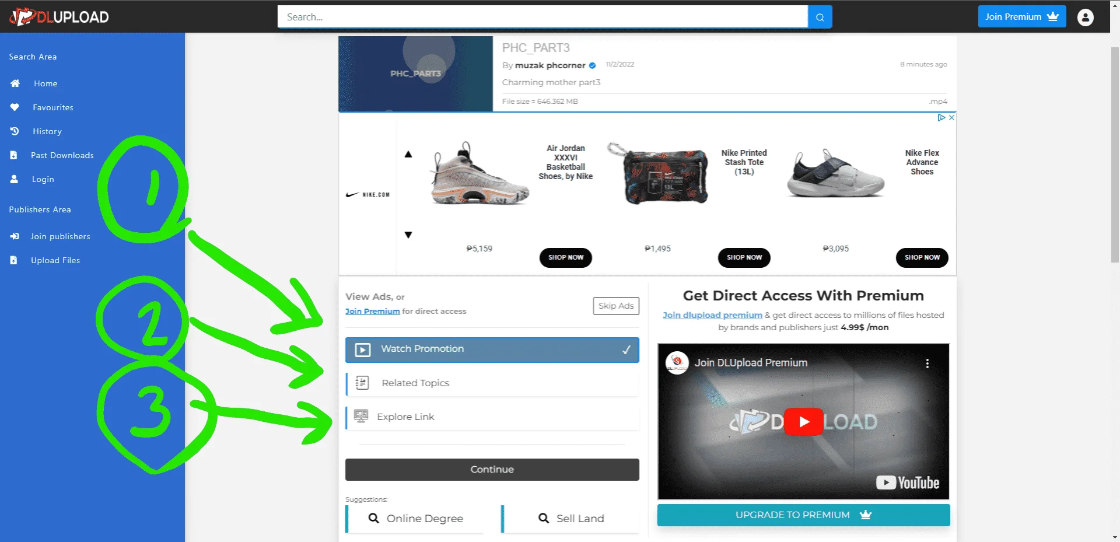Click the Nike Printed Stash Tote image
The image size is (1120, 542).
click(657, 173)
